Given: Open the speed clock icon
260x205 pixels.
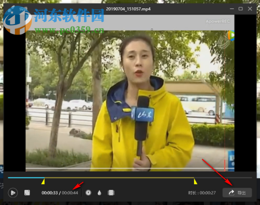Looking at the screenshot, I should (x=88, y=192).
